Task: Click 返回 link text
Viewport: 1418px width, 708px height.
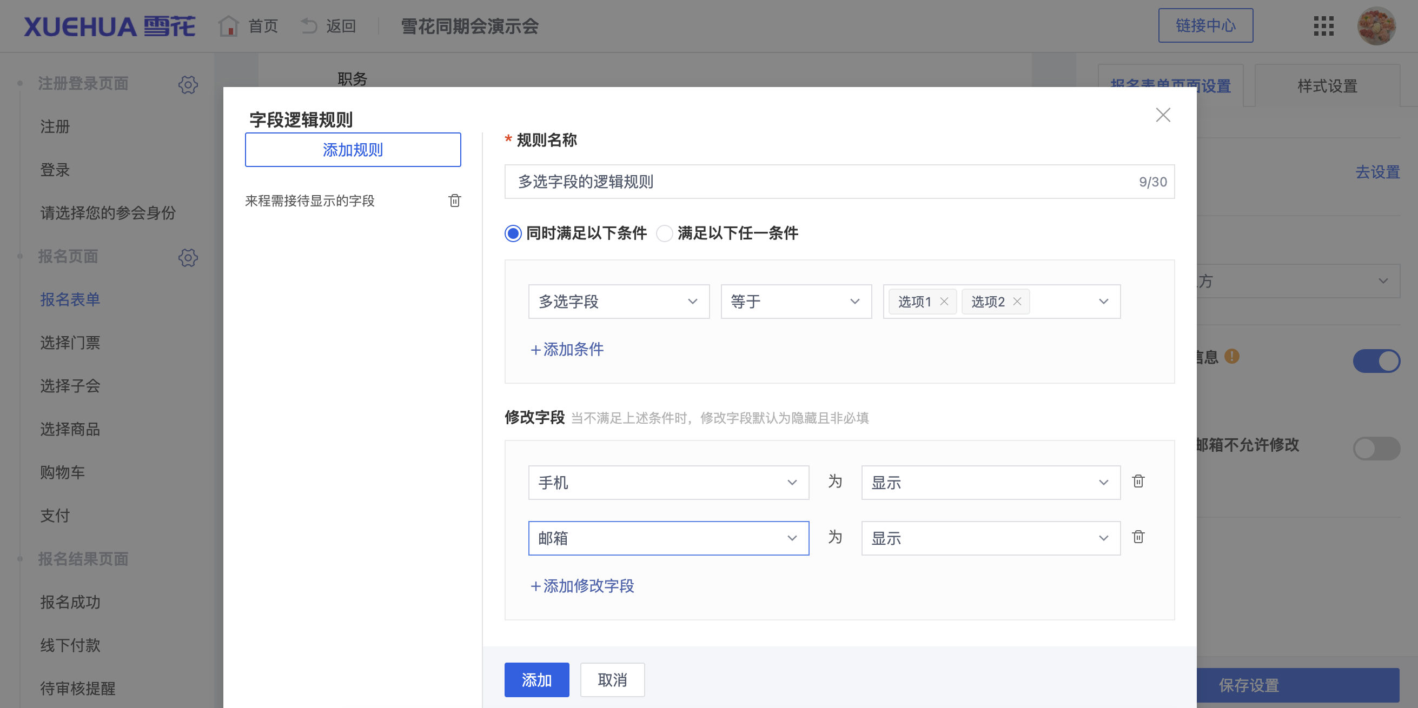Action: pyautogui.click(x=341, y=26)
